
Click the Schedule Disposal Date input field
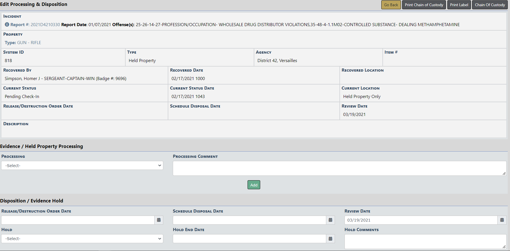249,220
